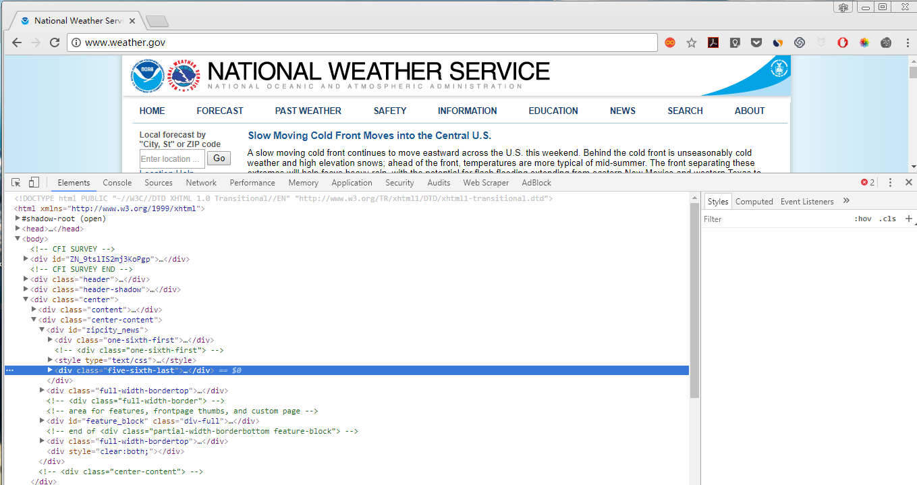Image resolution: width=917 pixels, height=485 pixels.
Task: Save page with the Pocket extension
Action: tap(756, 42)
